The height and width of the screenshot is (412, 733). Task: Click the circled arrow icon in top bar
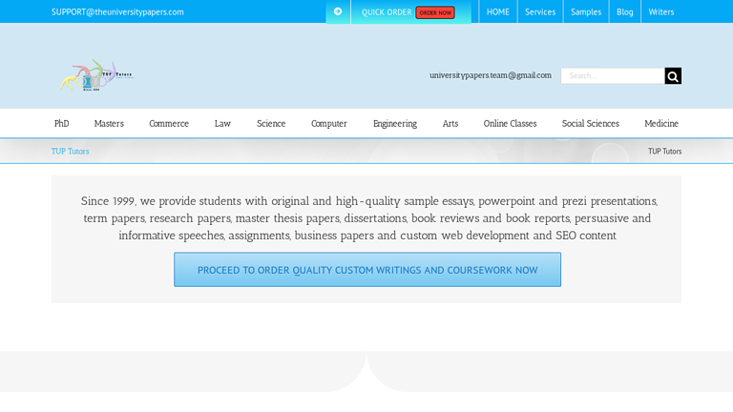click(338, 12)
